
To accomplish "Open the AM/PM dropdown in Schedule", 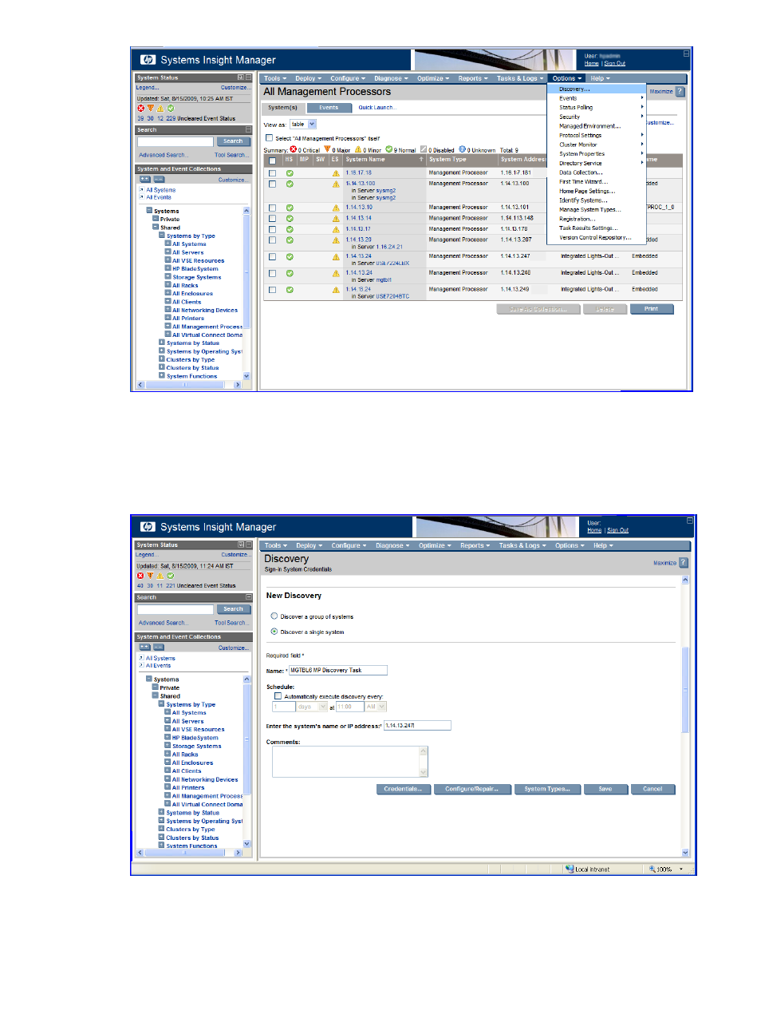I will [x=376, y=707].
